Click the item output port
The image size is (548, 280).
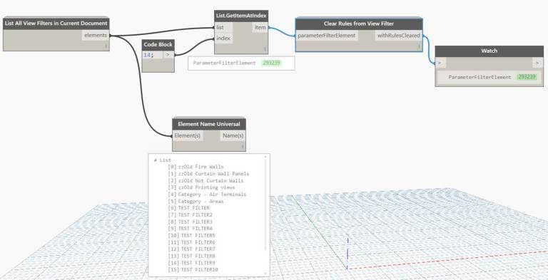260,28
